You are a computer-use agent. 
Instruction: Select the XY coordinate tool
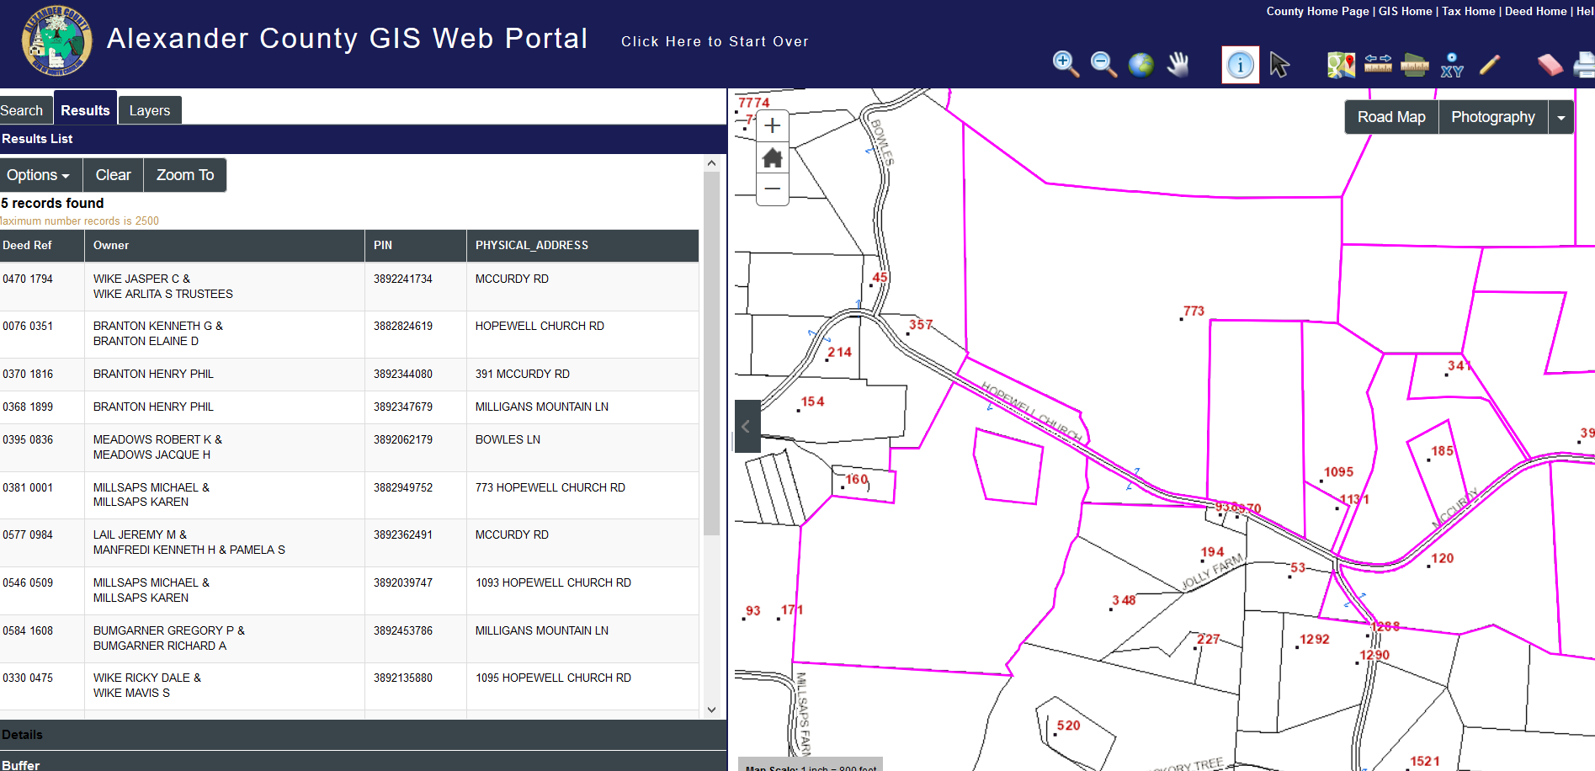point(1452,65)
